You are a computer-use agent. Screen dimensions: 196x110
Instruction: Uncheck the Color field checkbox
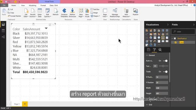(x=175, y=42)
